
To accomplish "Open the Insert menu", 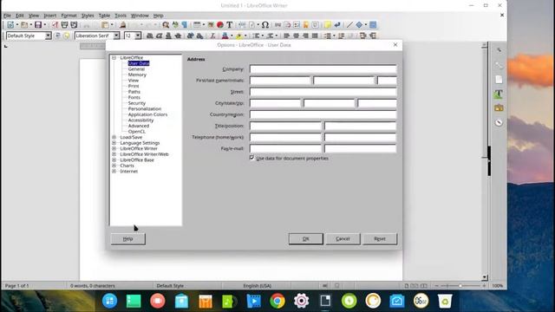I will click(50, 16).
